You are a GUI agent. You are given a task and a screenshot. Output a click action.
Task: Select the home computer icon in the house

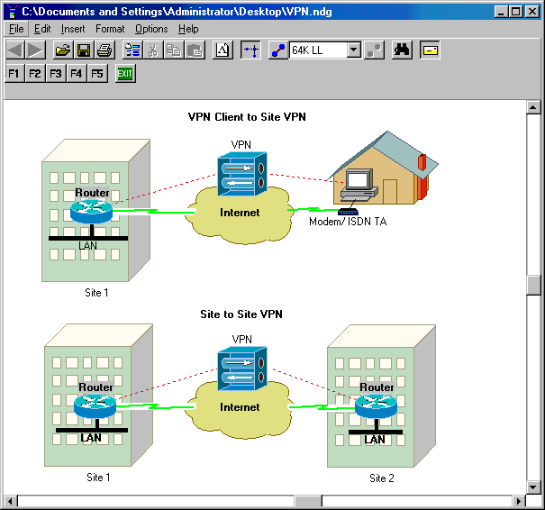[359, 185]
